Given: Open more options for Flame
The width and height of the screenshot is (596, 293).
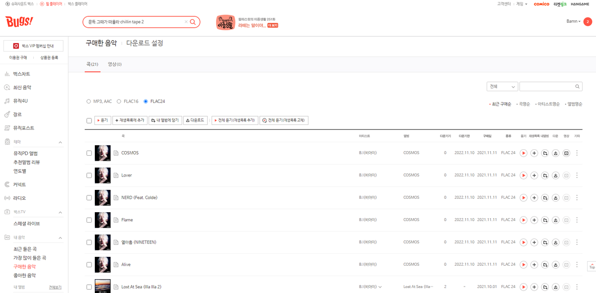Looking at the screenshot, I should click(x=577, y=220).
